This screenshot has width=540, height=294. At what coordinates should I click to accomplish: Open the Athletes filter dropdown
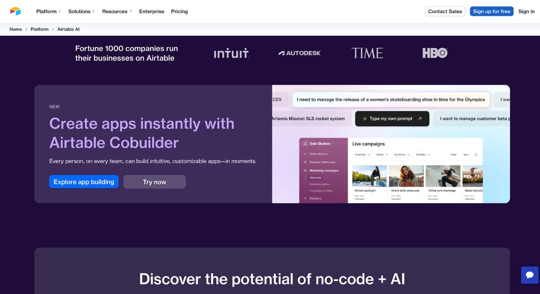click(x=423, y=155)
